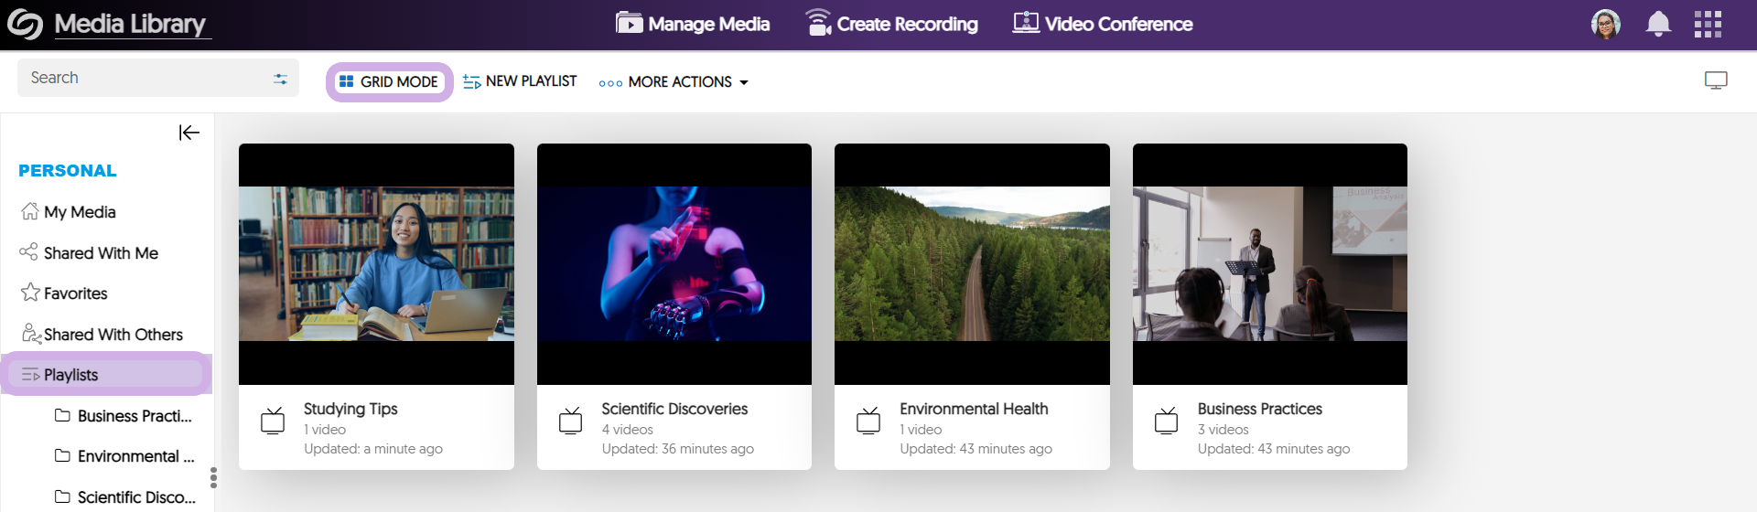Open the apps grid menu

1708,24
